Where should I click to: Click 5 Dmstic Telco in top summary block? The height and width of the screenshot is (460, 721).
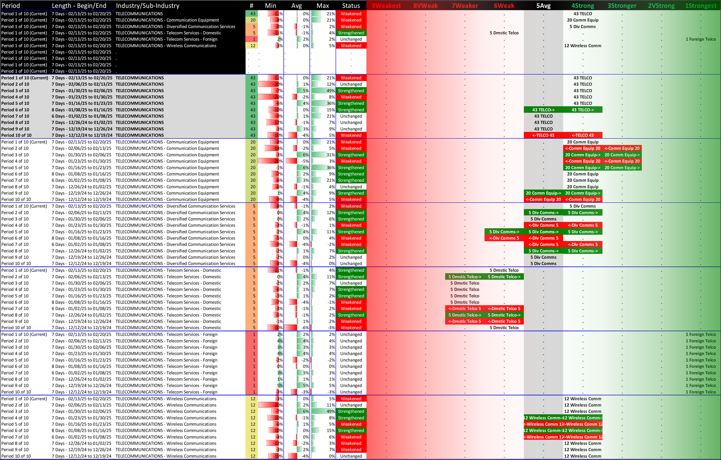click(504, 33)
